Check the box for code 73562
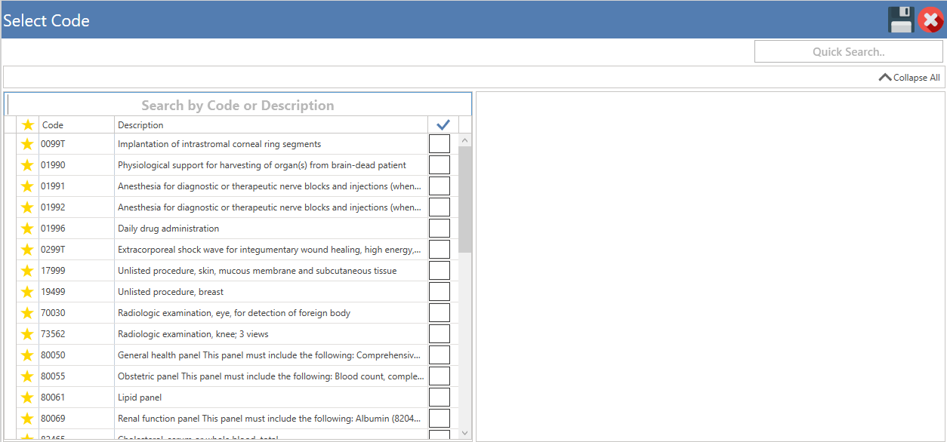 [x=440, y=334]
